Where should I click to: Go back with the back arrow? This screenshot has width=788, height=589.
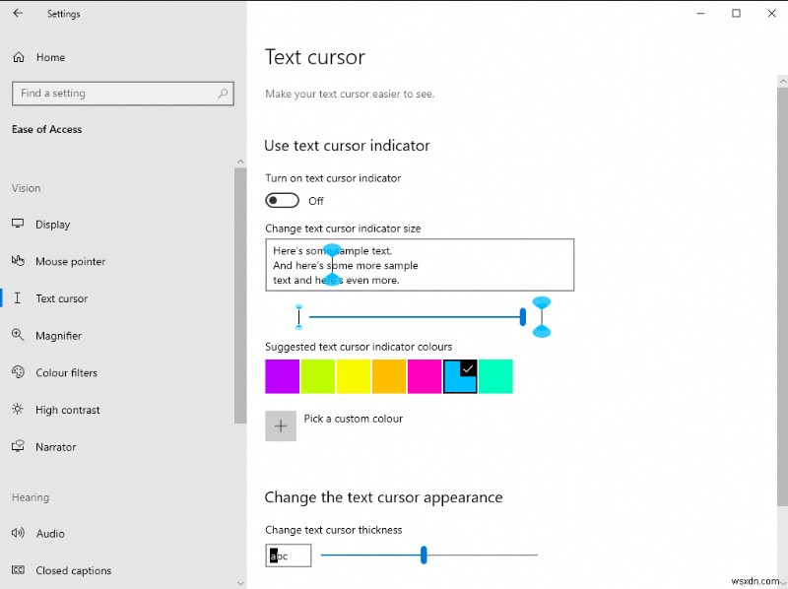coord(17,14)
